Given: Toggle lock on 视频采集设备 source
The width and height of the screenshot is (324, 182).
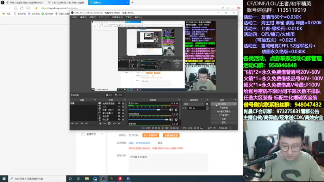Looking at the screenshot, I should (123, 104).
